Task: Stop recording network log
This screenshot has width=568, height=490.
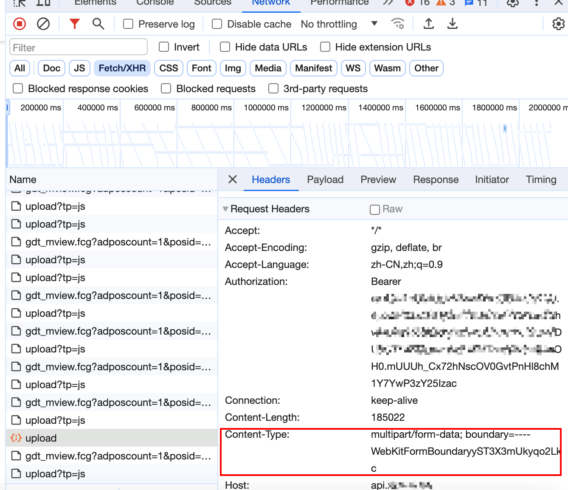Action: tap(20, 24)
